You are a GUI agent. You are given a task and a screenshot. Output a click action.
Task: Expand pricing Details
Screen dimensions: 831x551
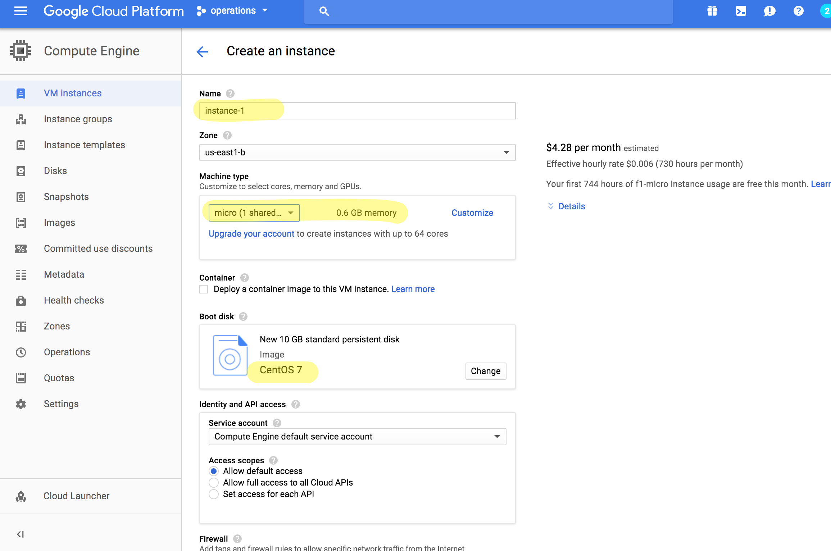point(571,206)
